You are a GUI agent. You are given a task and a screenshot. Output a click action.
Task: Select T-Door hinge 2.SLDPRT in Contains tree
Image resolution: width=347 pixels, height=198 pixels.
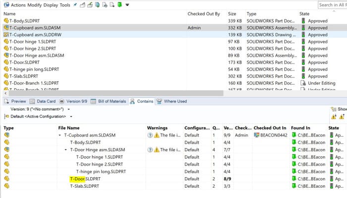click(x=100, y=164)
